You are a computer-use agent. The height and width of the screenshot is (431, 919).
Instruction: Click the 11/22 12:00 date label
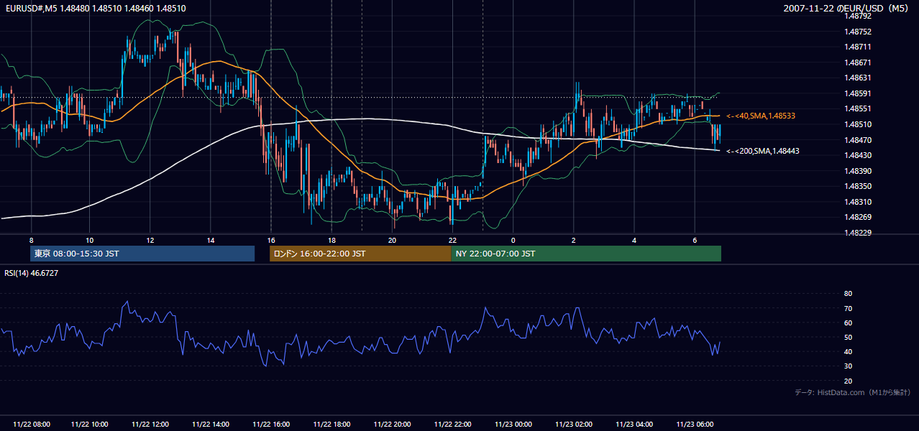[x=150, y=425]
